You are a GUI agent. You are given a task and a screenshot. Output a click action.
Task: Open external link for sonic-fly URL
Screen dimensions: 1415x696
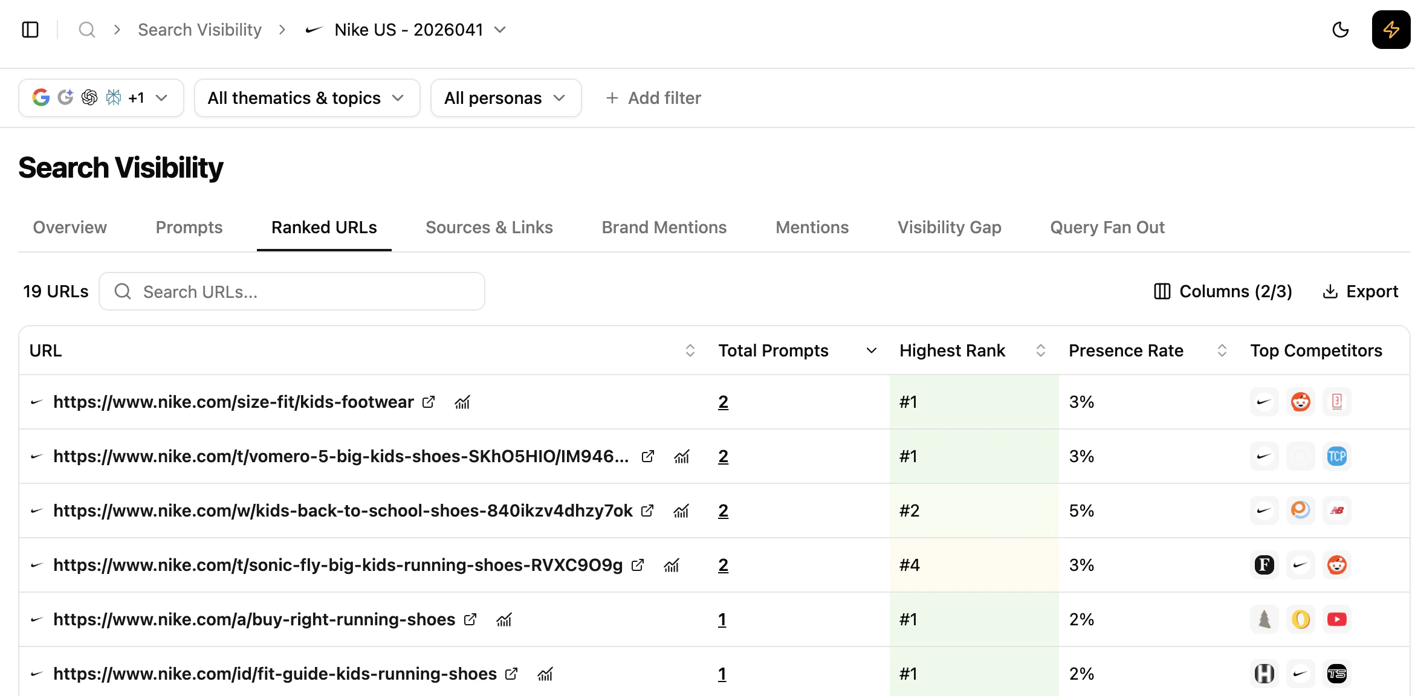coord(638,565)
